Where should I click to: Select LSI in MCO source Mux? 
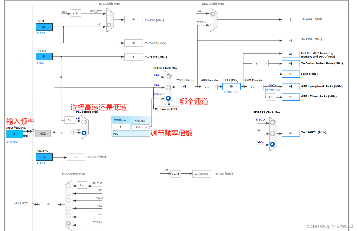click(69, 216)
